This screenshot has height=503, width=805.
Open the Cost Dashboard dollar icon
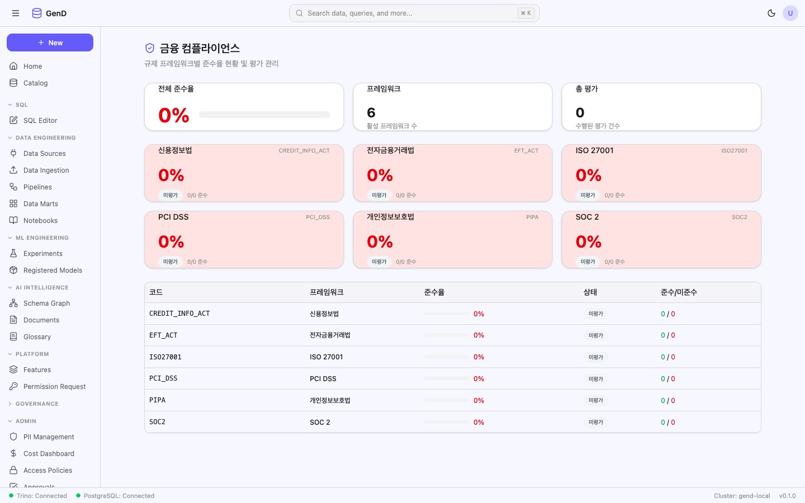coord(13,453)
